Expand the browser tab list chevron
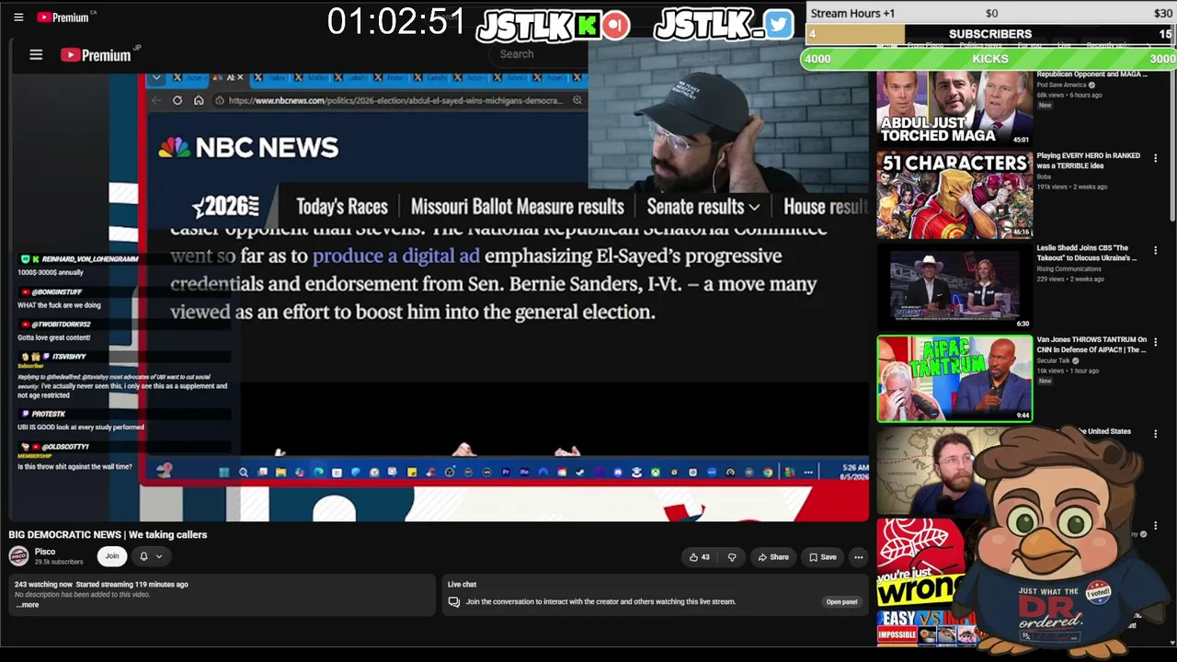Viewport: 1177px width, 662px height. tap(156, 78)
